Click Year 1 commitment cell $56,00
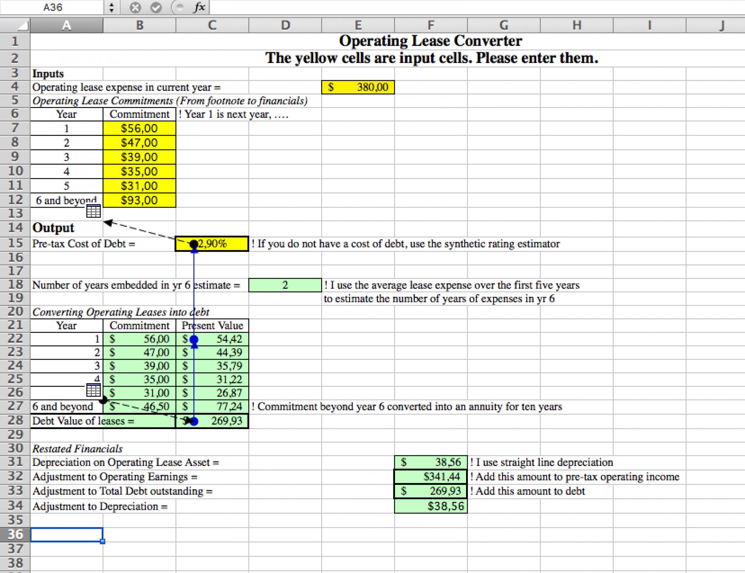The width and height of the screenshot is (745, 573). pos(140,128)
